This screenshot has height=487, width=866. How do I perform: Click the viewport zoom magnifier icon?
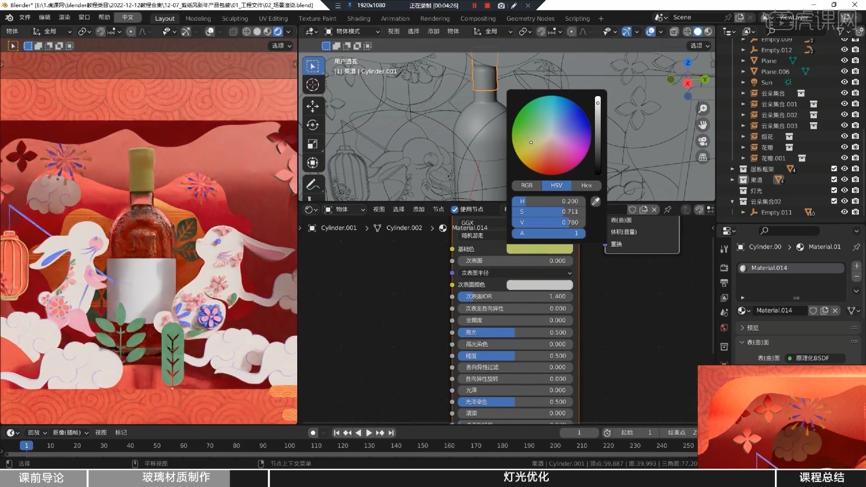703,109
